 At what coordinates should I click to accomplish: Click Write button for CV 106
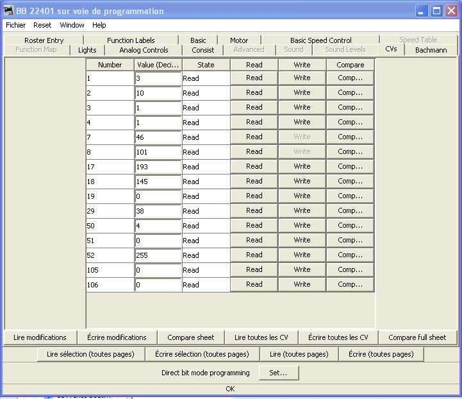tap(302, 284)
